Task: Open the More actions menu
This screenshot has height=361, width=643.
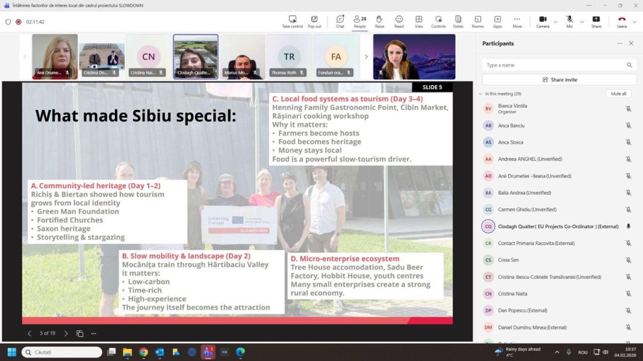Action: (517, 22)
